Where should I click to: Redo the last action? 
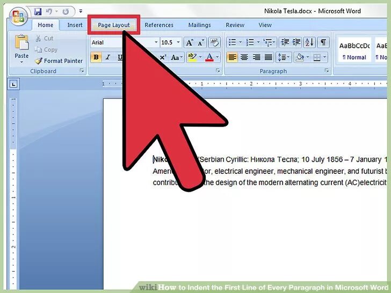66,11
